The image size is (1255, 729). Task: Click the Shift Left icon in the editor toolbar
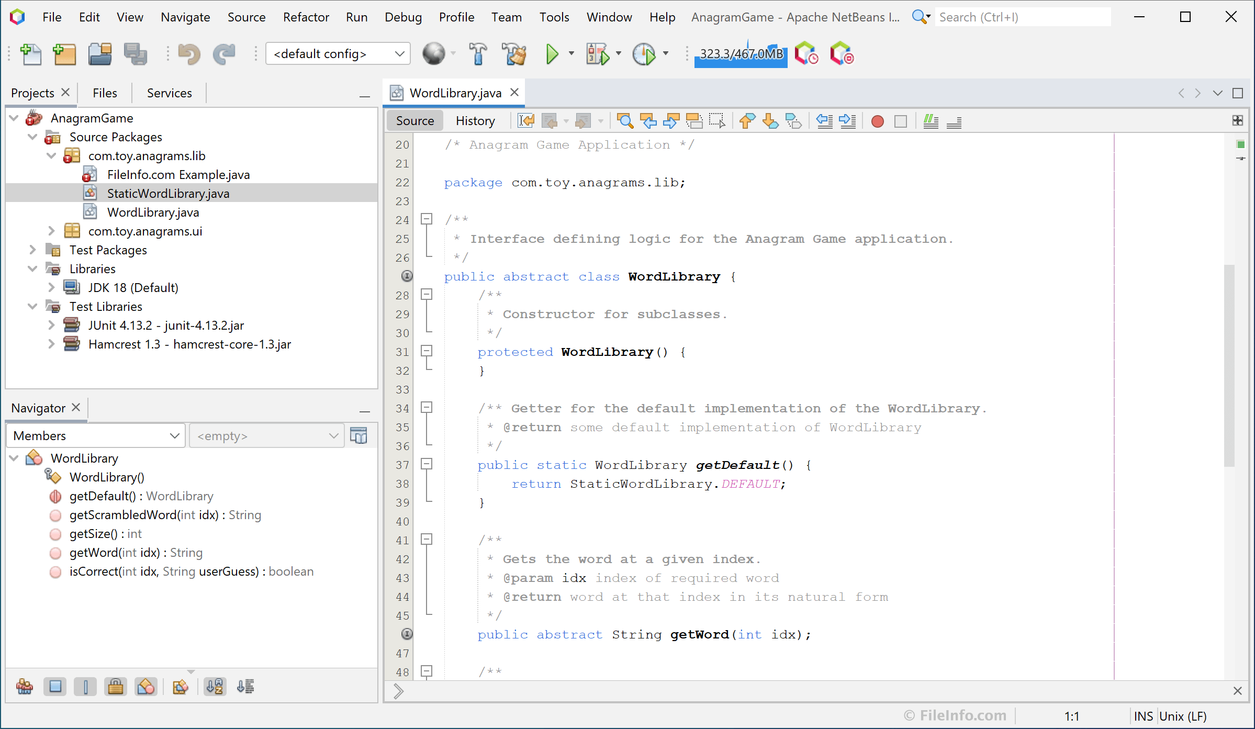(824, 121)
